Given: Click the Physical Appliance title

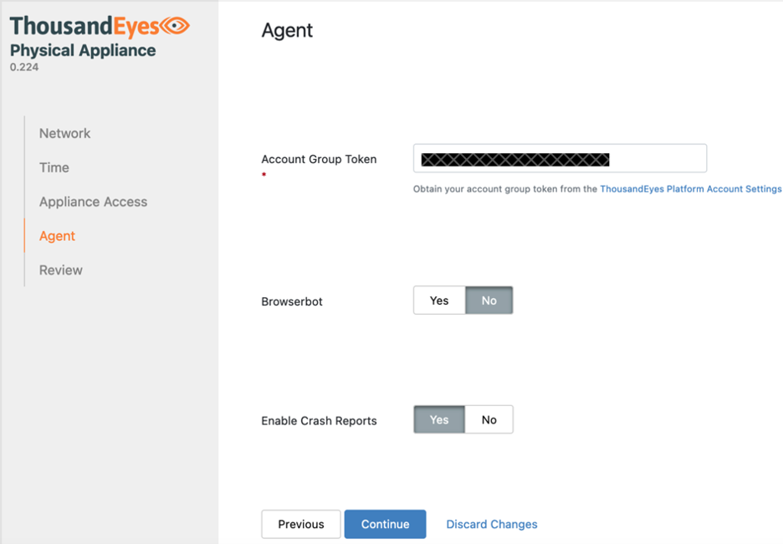Looking at the screenshot, I should tap(83, 50).
